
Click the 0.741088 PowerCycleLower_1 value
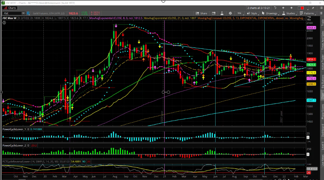tap(36, 129)
